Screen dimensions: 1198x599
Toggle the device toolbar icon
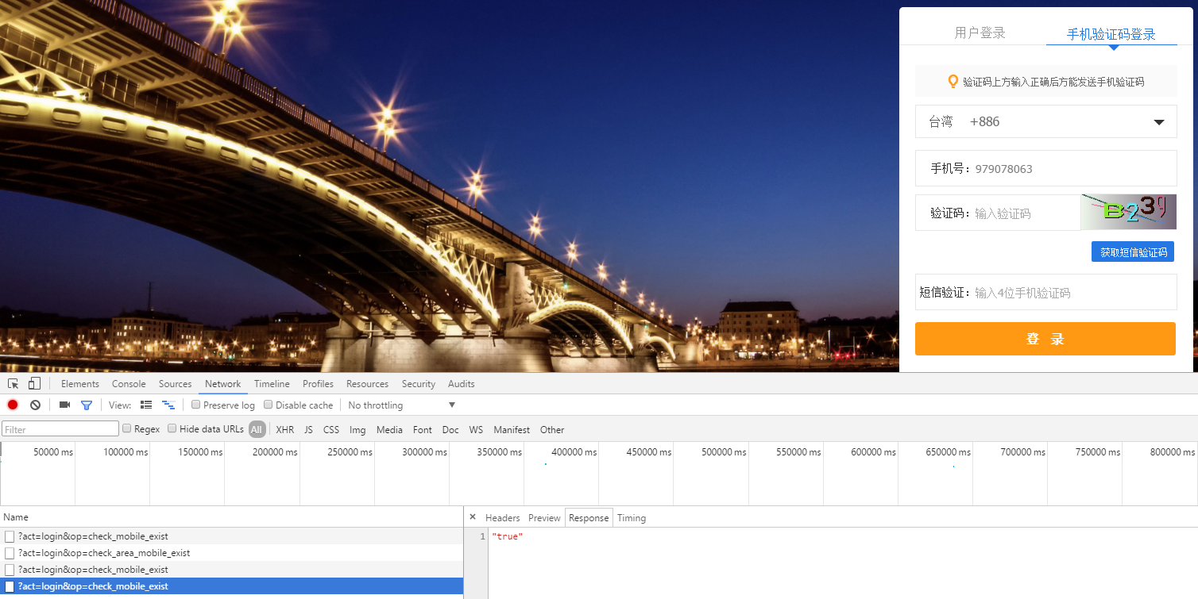(34, 384)
